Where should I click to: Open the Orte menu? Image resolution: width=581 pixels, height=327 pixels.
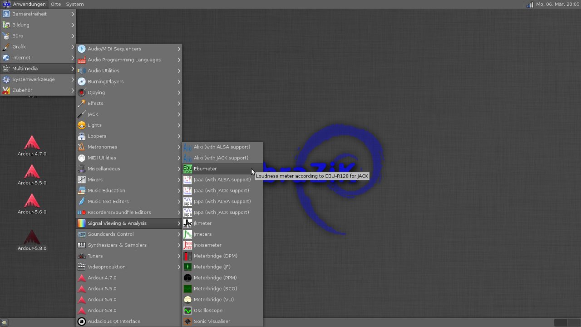[56, 4]
